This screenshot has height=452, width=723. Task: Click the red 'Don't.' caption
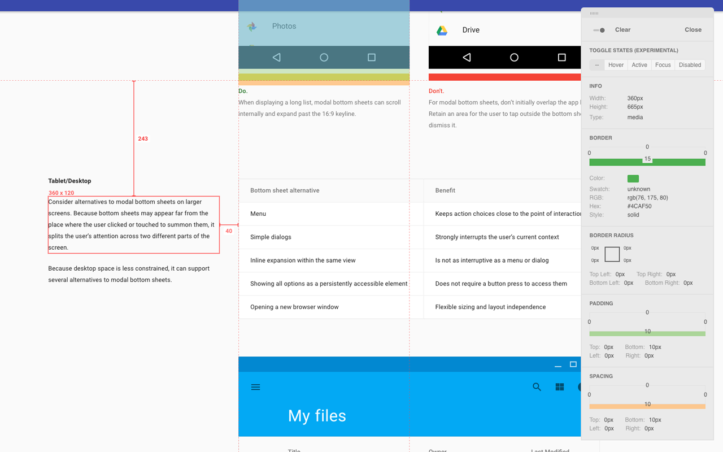coord(436,91)
